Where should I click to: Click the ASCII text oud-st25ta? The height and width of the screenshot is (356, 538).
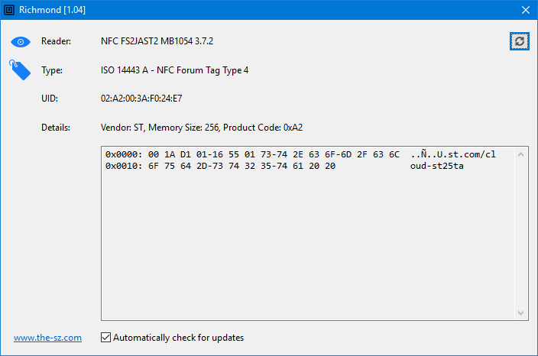tap(437, 166)
